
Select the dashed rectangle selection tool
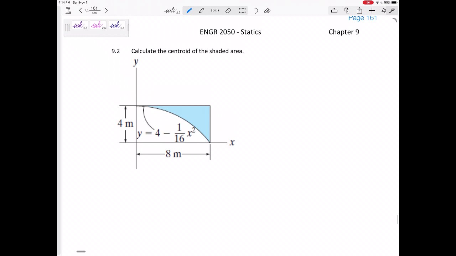click(242, 11)
